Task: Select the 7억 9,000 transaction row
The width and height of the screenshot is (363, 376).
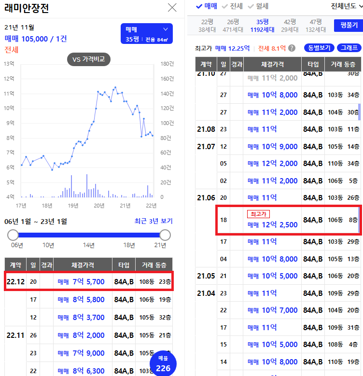Action: click(89, 353)
